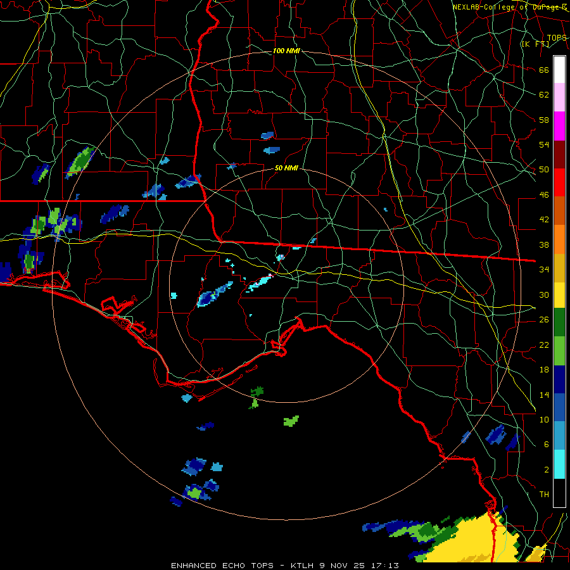Click the K FT units label
The image size is (570, 570).
(535, 44)
